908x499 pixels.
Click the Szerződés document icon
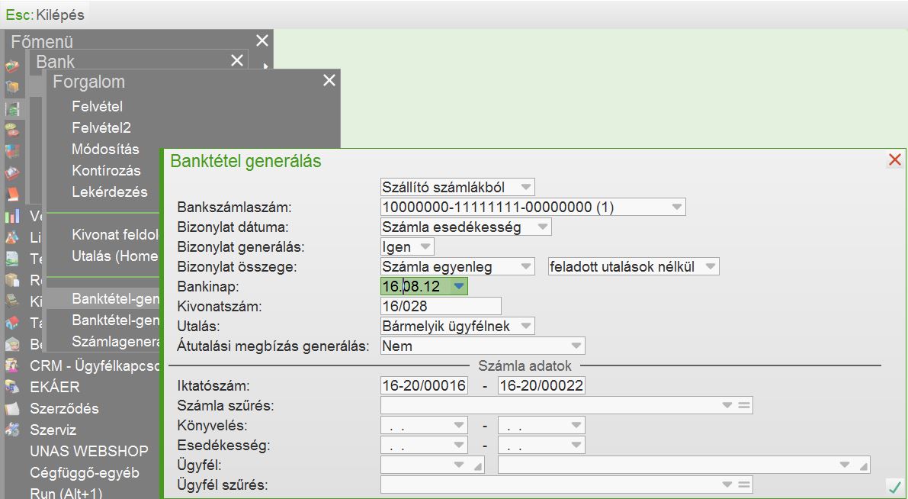pos(12,409)
